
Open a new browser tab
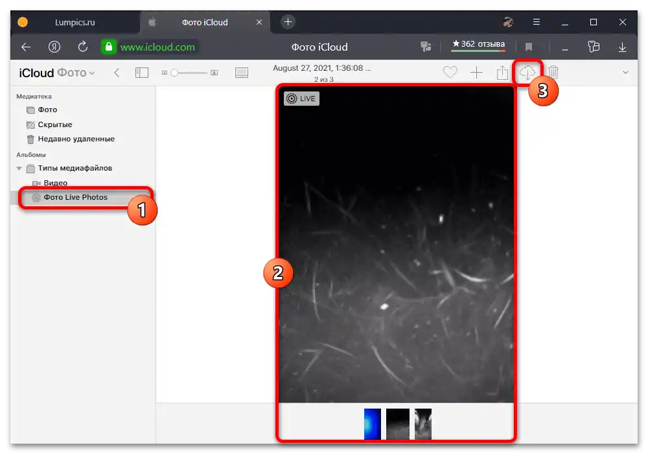288,22
